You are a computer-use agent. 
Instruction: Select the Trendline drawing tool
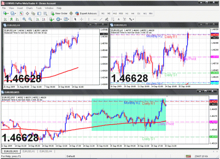[101, 19]
